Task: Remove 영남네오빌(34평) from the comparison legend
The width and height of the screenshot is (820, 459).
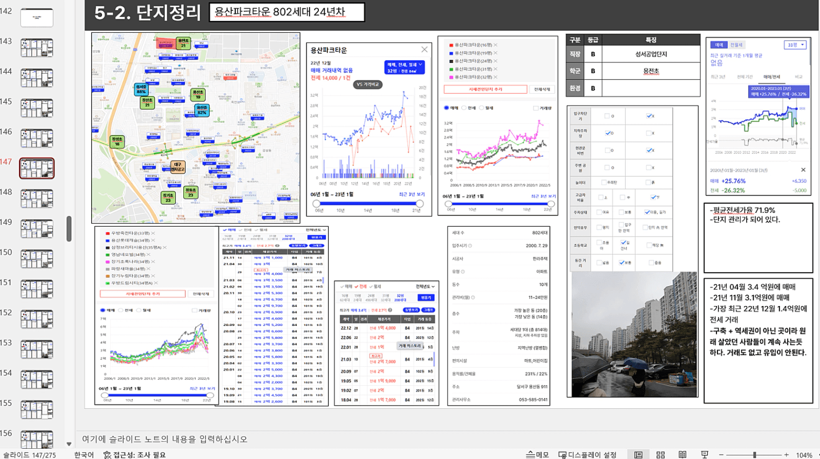Action: coord(148,254)
